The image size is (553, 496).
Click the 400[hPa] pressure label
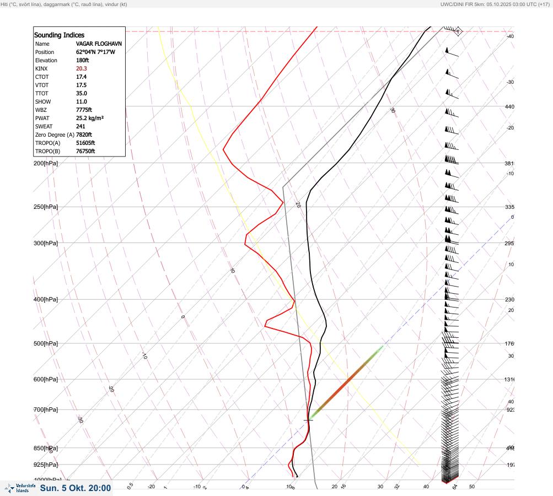click(x=46, y=299)
